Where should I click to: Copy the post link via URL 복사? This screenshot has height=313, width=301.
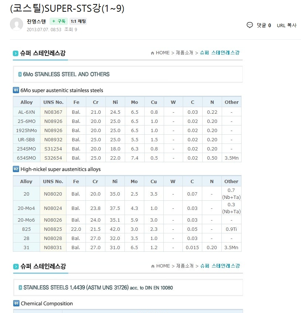pos(287,25)
